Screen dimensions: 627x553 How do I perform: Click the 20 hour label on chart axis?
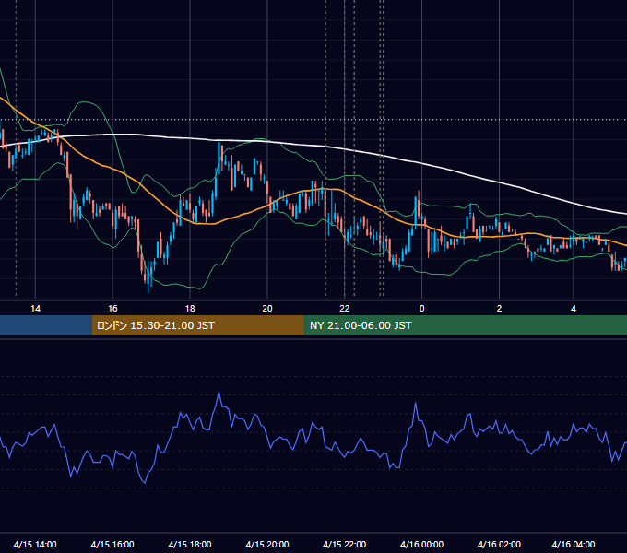(x=267, y=309)
